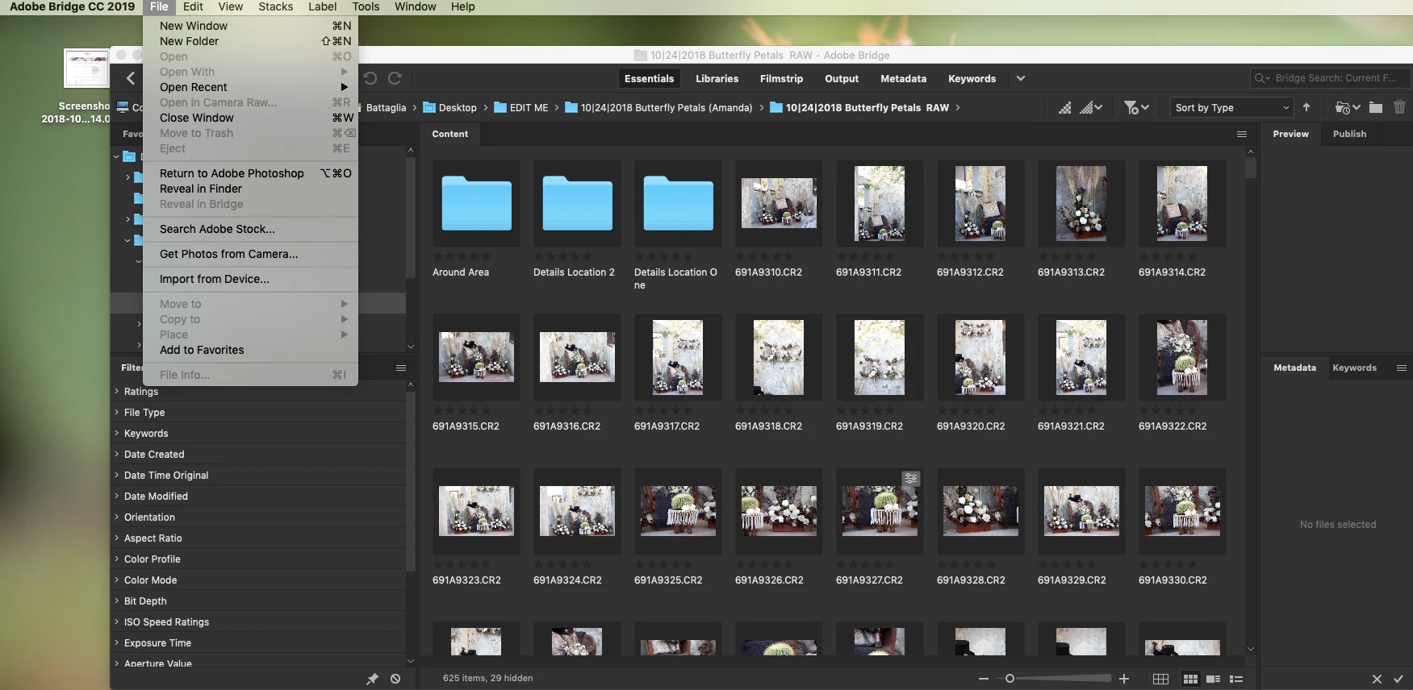Screen dimensions: 1413x690
Task: Create a new folder icon
Action: [x=1376, y=107]
